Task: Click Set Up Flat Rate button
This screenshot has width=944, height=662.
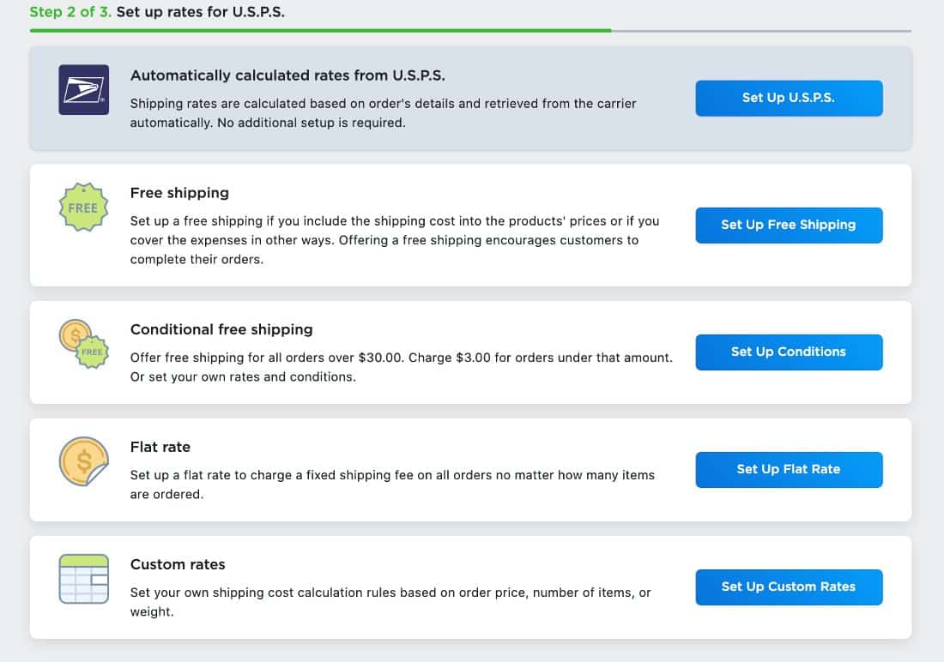Action: pyautogui.click(x=789, y=469)
